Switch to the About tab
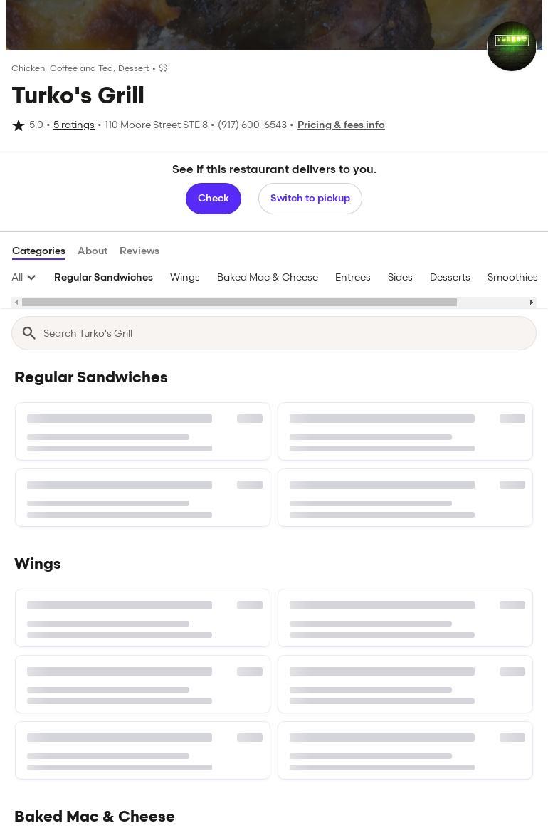The height and width of the screenshot is (828, 548). click(93, 251)
